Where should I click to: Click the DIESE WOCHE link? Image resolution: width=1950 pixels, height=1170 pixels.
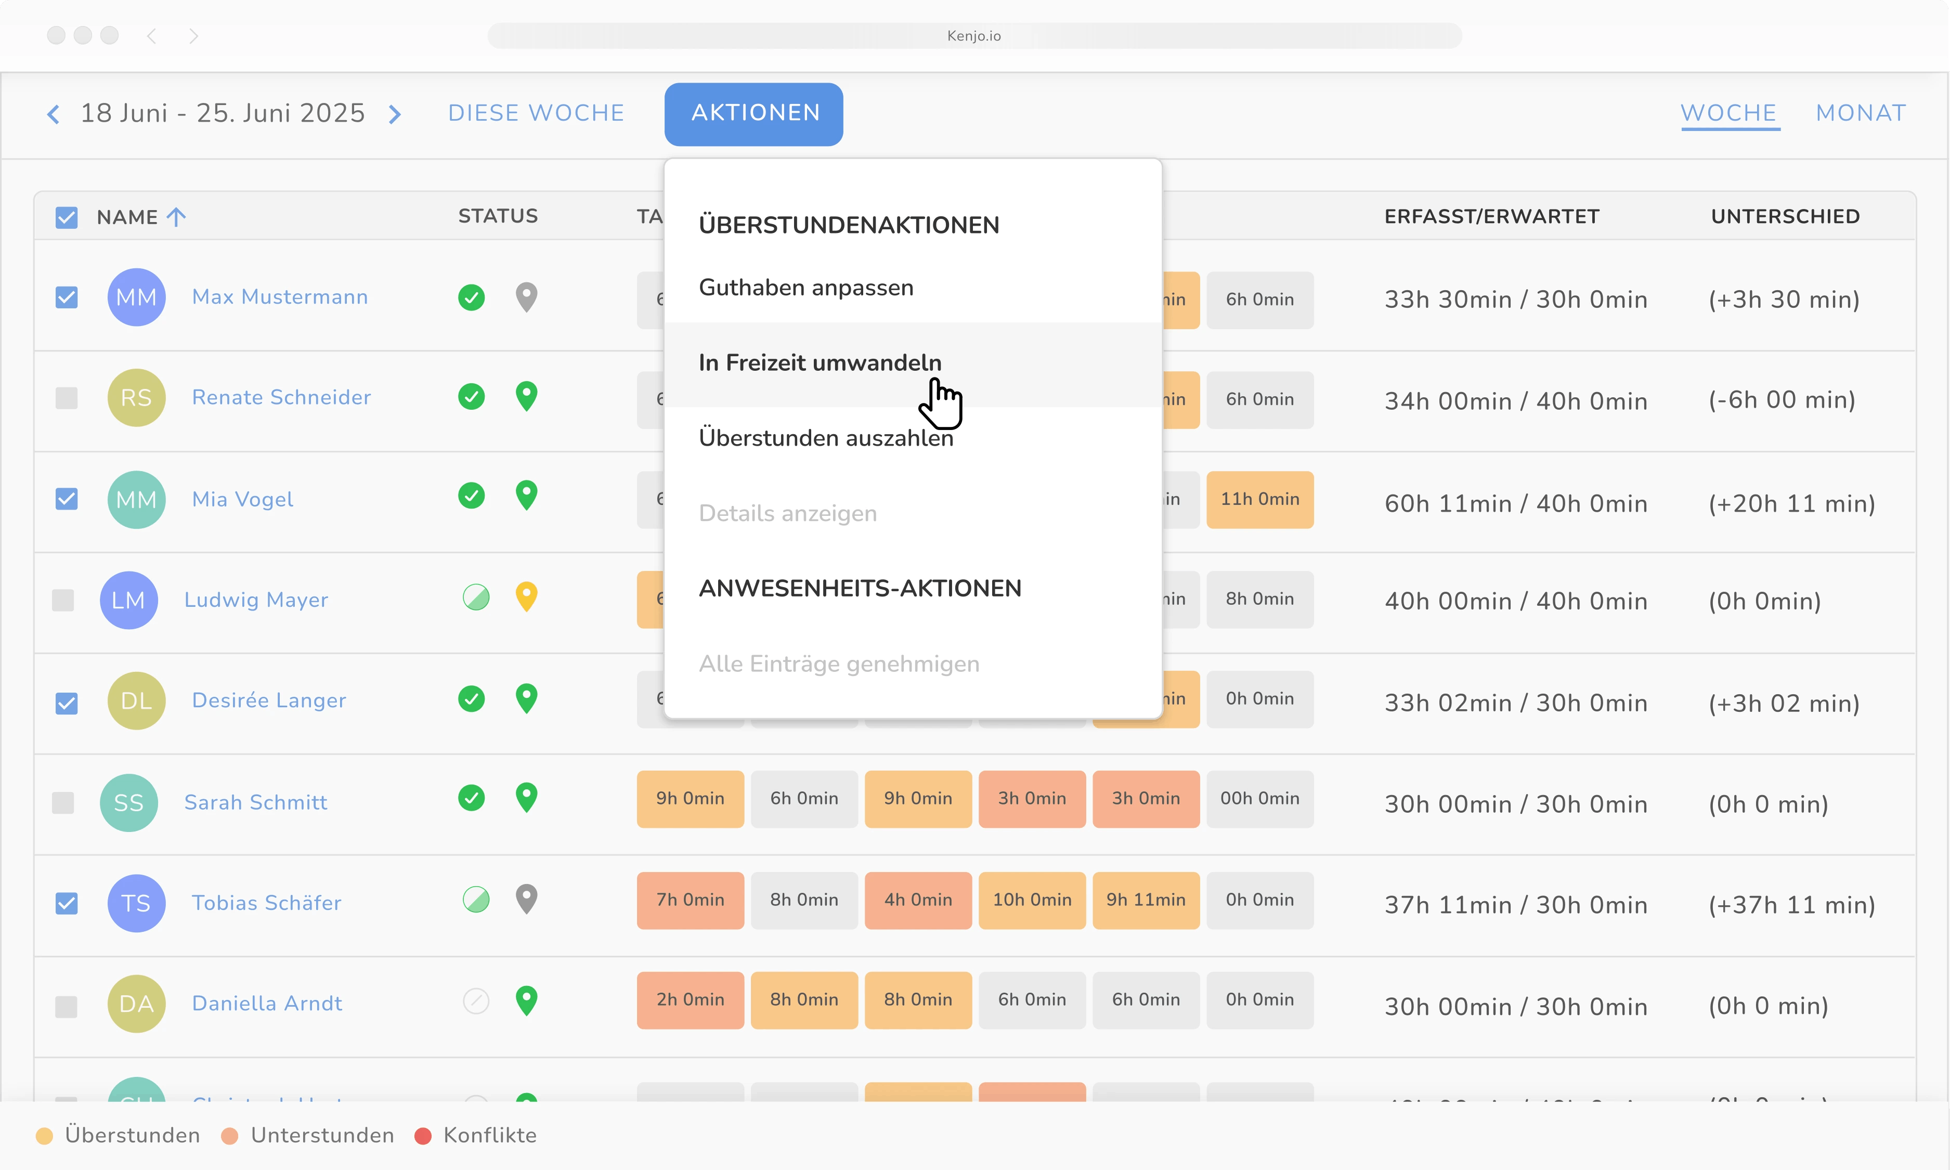pyautogui.click(x=536, y=113)
